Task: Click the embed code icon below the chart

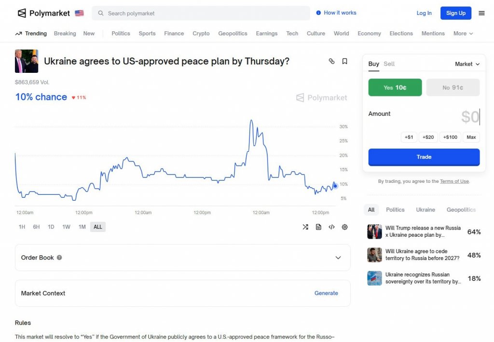Action: pos(331,227)
